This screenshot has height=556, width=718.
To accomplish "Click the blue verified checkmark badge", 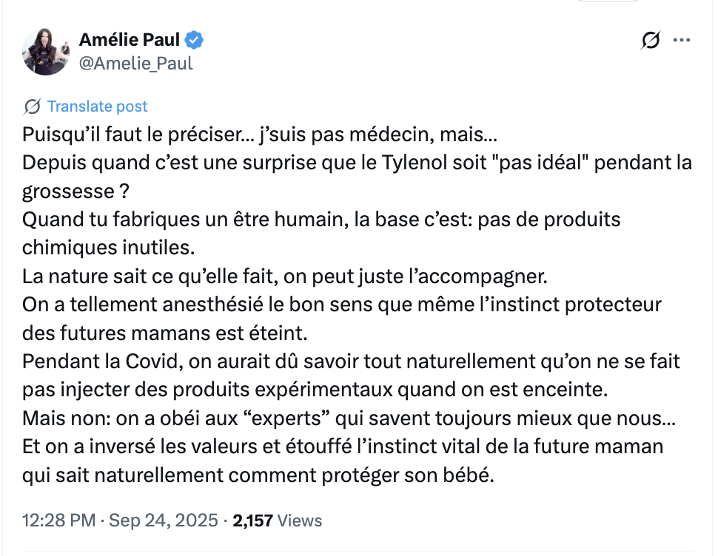I will [x=194, y=40].
